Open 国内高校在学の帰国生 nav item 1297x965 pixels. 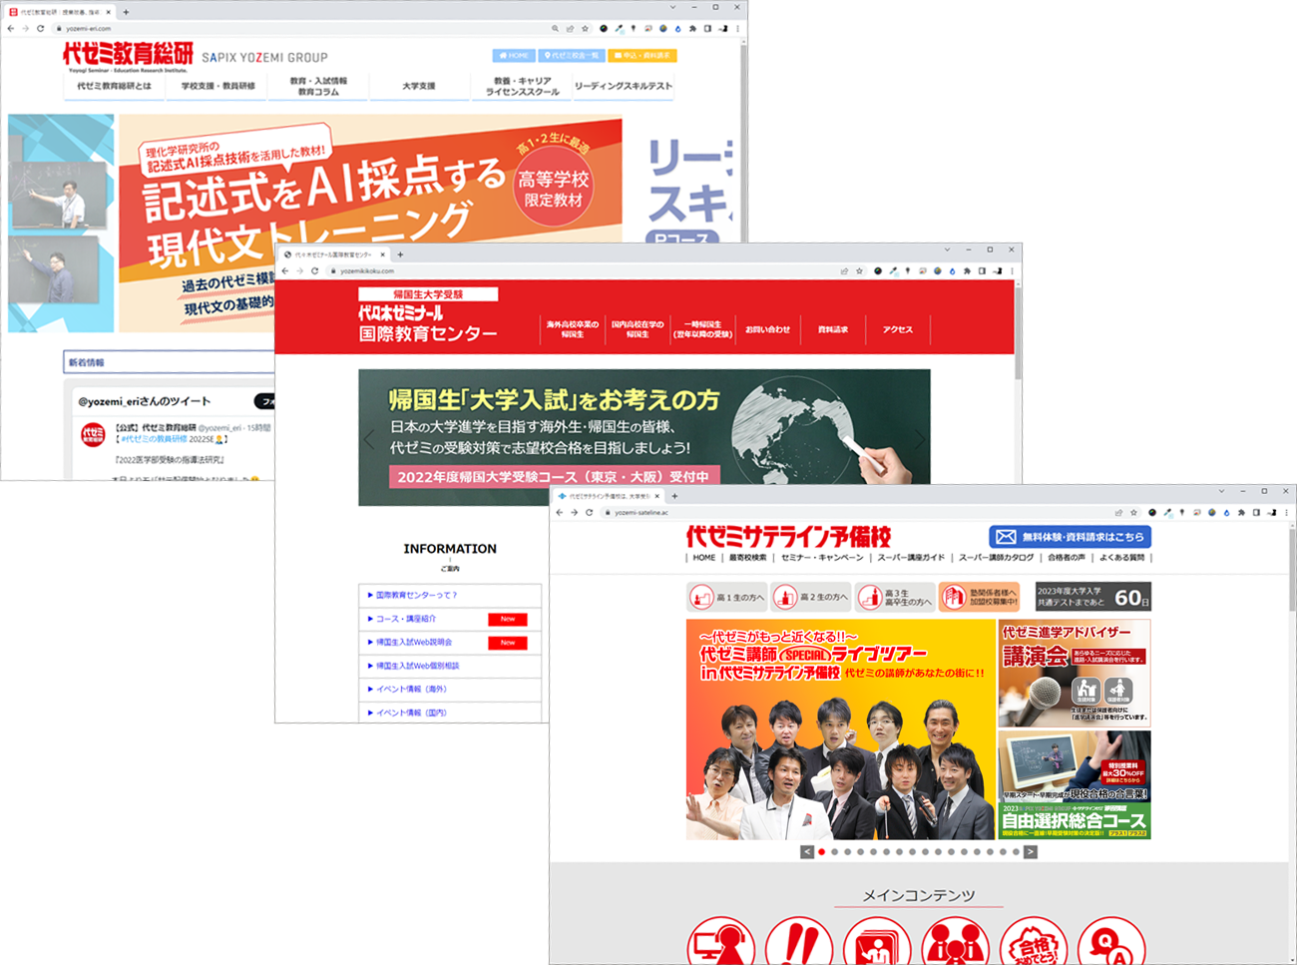click(637, 329)
